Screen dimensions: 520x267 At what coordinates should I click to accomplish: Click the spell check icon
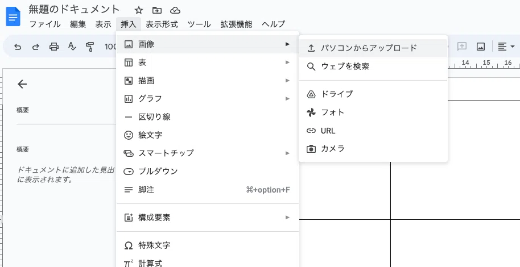click(x=72, y=47)
